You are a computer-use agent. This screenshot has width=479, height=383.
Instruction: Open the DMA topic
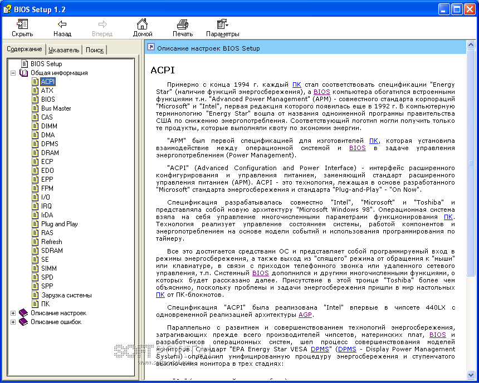[48, 135]
